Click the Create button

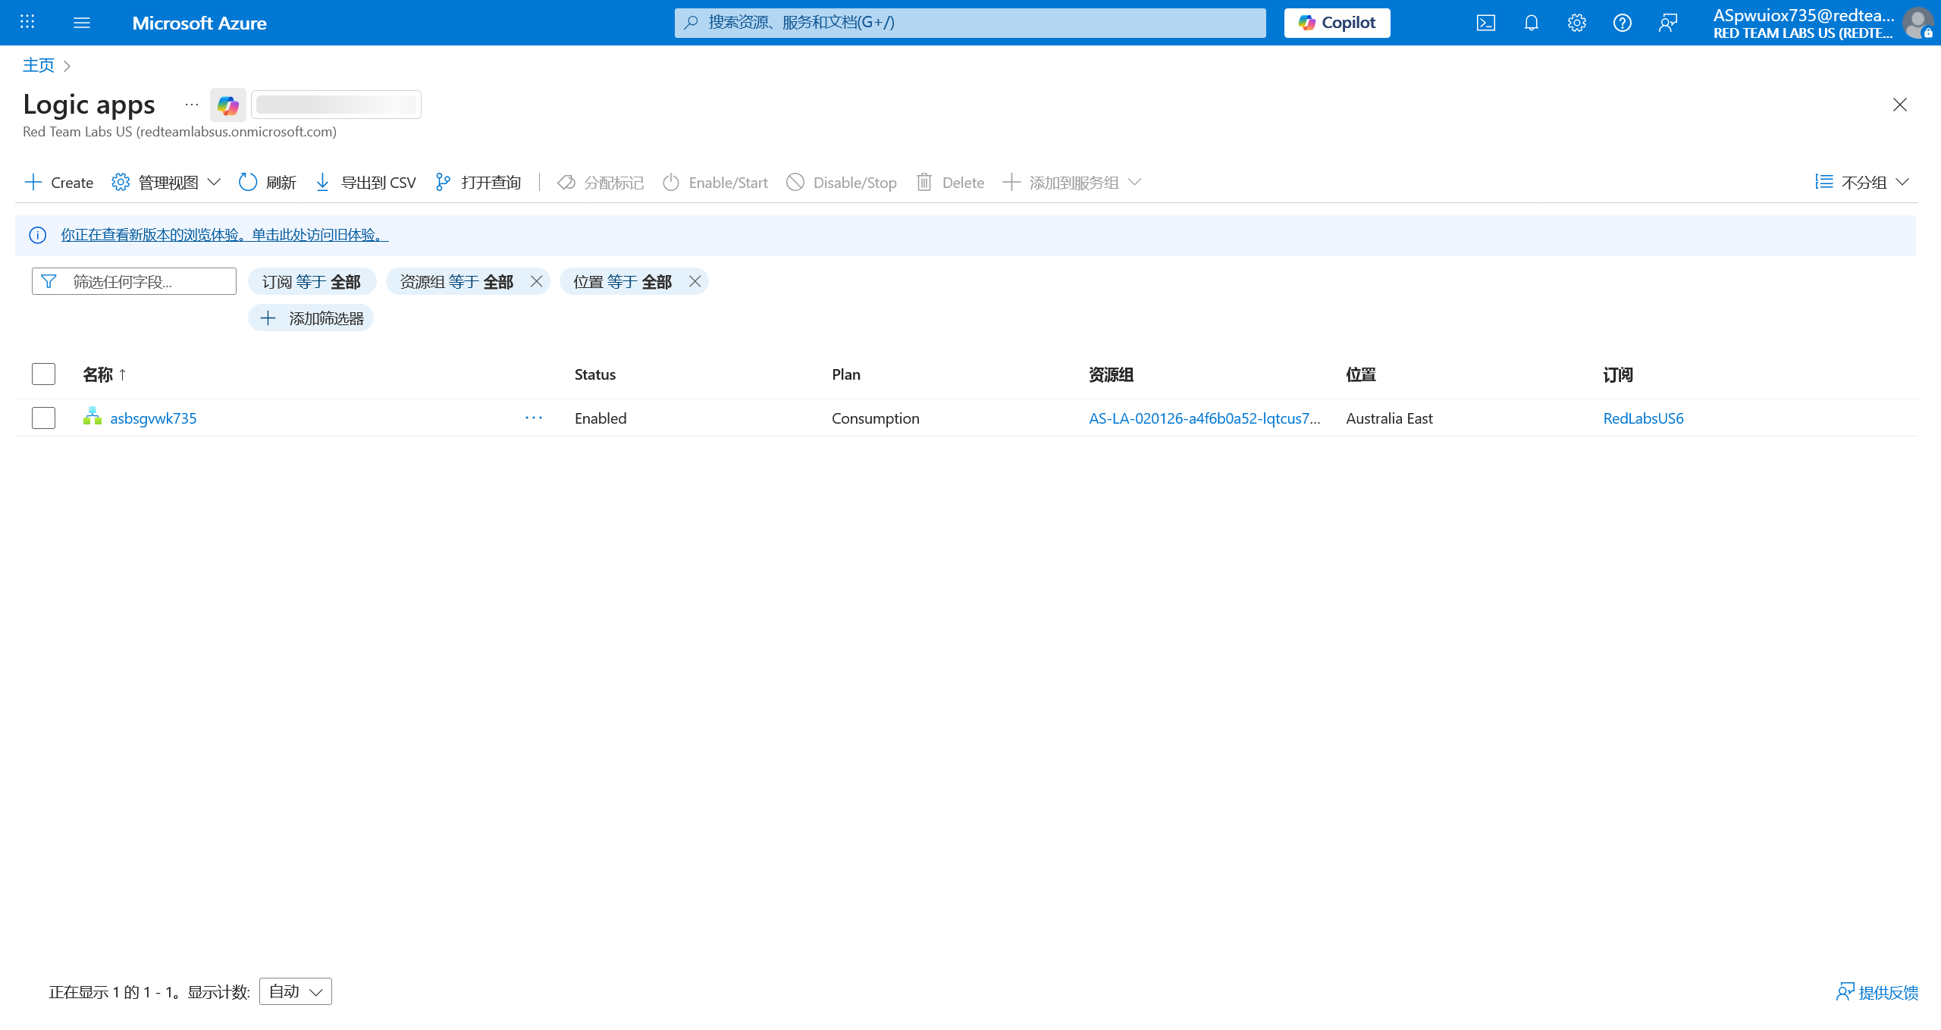coord(59,183)
